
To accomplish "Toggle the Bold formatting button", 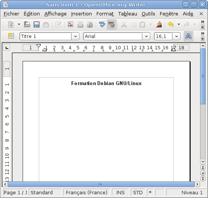I will 188,36.
